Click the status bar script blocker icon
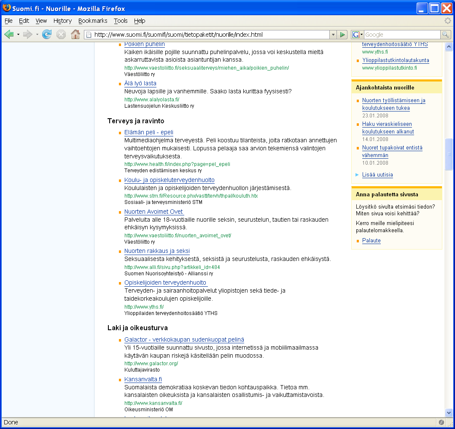Screen dimensions: 455x429 (x=442, y=422)
